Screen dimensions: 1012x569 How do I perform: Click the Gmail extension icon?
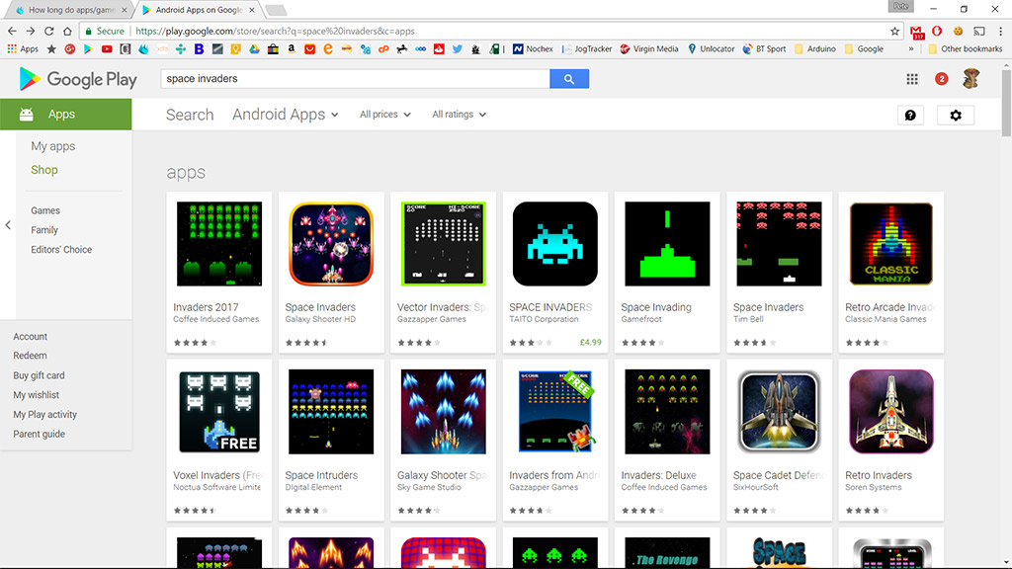point(916,31)
